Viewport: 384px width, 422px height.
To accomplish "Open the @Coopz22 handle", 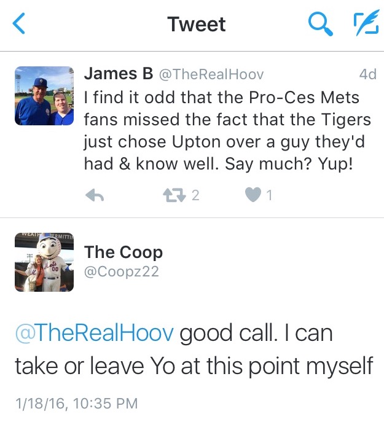I will coord(122,271).
